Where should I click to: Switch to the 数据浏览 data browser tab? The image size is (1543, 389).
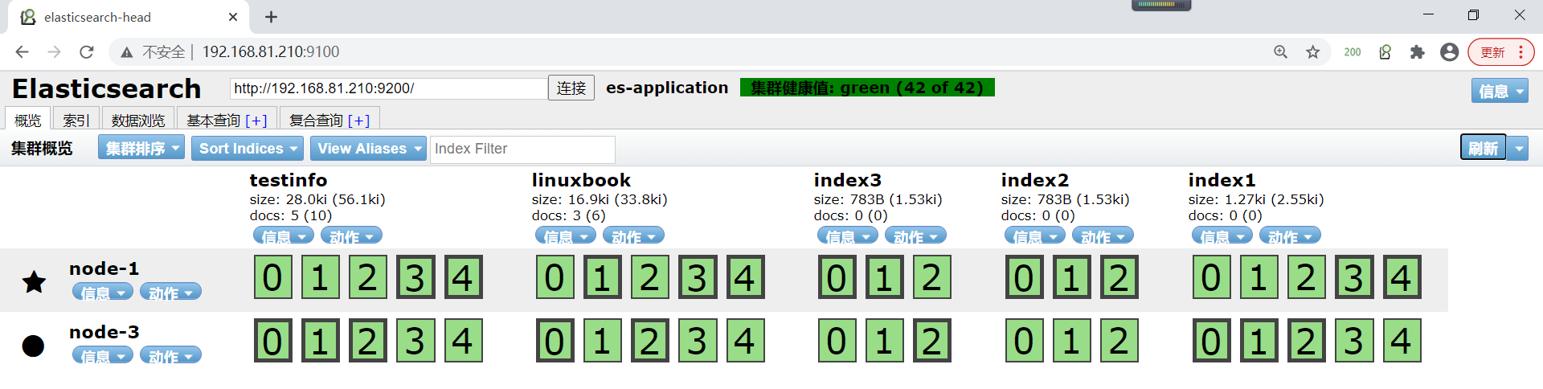pyautogui.click(x=138, y=119)
